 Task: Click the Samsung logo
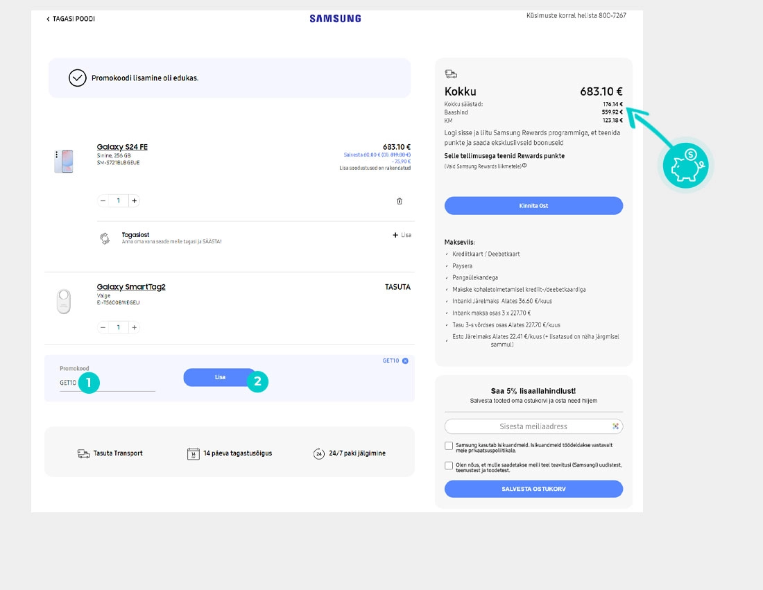click(335, 19)
